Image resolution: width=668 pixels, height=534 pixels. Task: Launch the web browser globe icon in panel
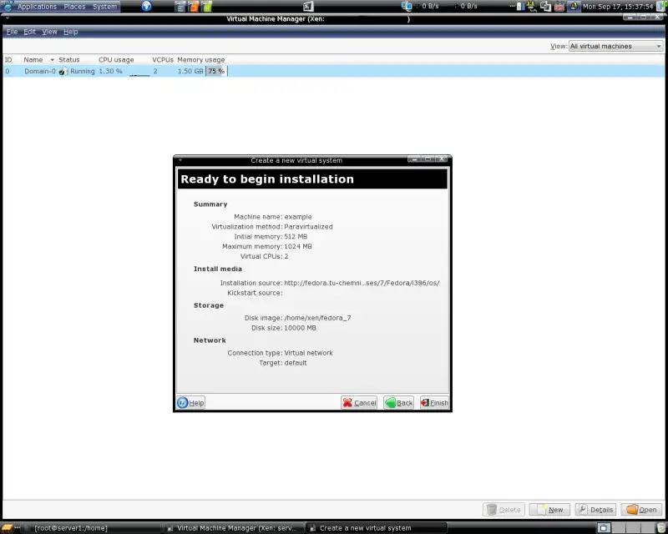coord(147,6)
